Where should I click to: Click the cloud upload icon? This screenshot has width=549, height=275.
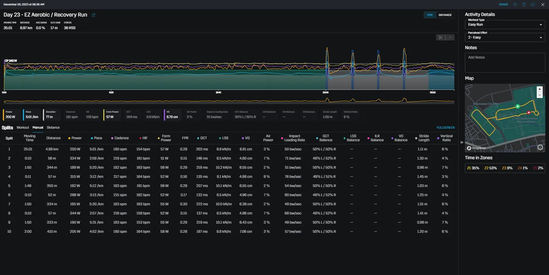pos(533,4)
